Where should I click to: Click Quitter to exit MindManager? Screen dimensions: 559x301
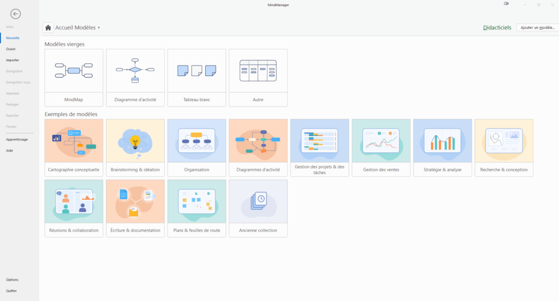coord(11,291)
